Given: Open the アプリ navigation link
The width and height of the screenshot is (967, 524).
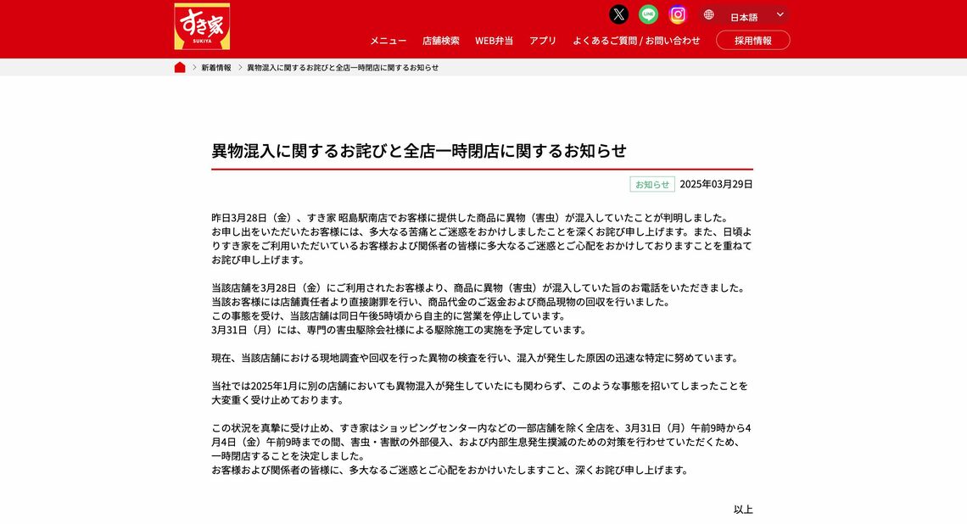Looking at the screenshot, I should (x=543, y=40).
